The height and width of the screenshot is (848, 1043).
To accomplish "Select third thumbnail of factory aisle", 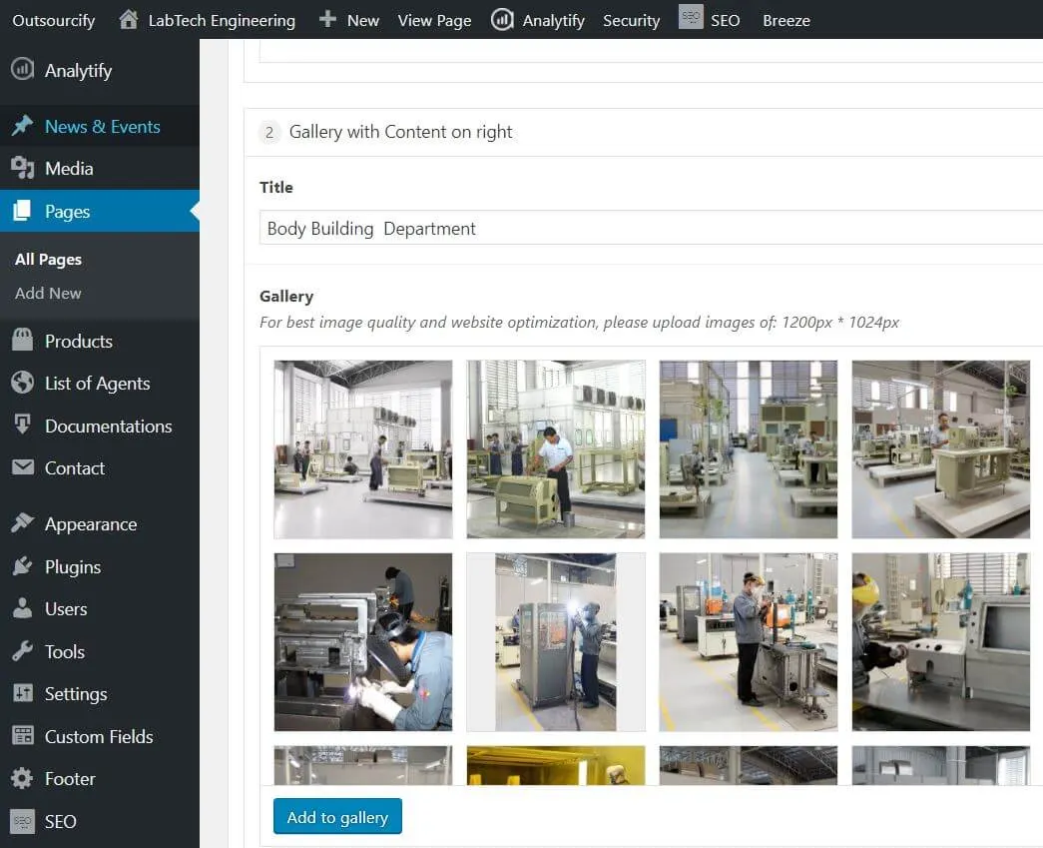I will [749, 449].
